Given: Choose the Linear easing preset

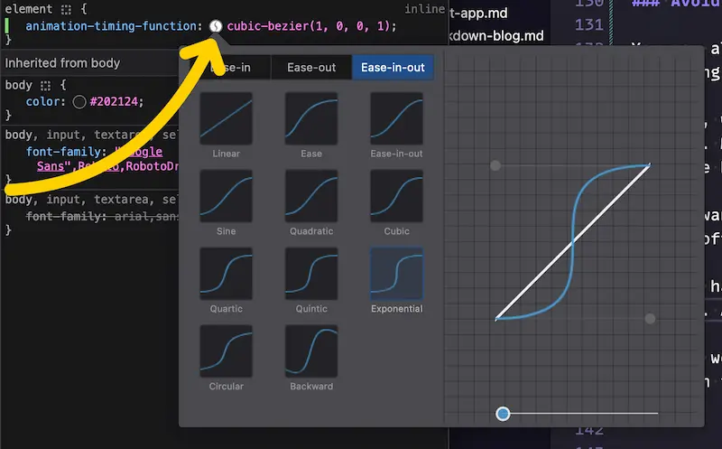Looking at the screenshot, I should (227, 118).
